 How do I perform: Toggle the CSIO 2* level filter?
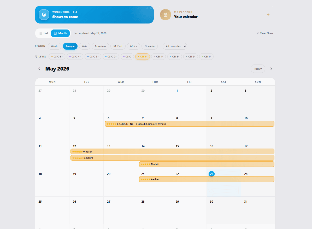111,56
